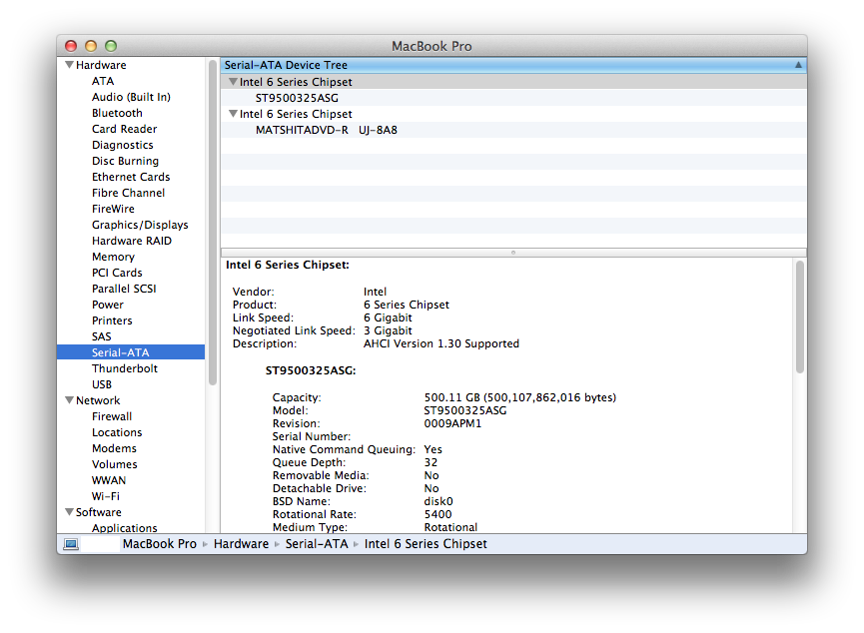
Task: Click Intel 6 Series Chipset in the path bar
Action: pyautogui.click(x=426, y=544)
